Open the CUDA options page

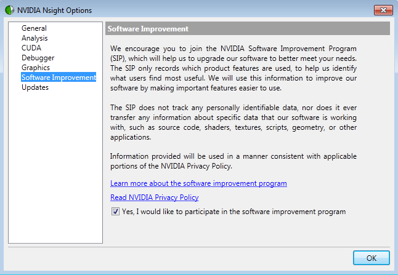click(x=31, y=48)
